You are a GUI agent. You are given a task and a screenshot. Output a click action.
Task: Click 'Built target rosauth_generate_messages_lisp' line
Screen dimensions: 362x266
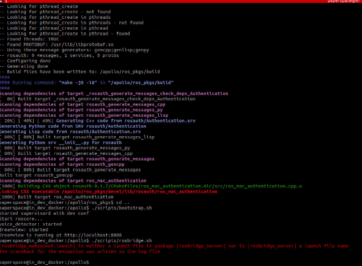(77, 137)
